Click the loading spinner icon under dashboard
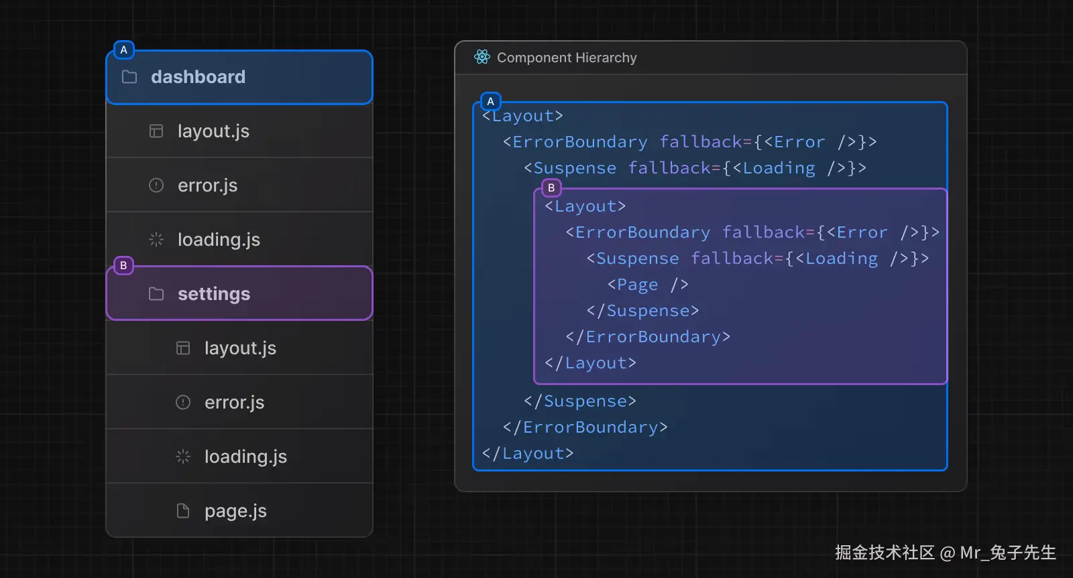1073x578 pixels. [156, 240]
